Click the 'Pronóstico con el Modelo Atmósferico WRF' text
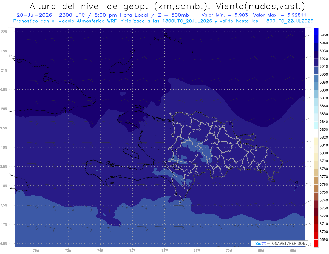The height and width of the screenshot is (254, 329). tap(65, 21)
